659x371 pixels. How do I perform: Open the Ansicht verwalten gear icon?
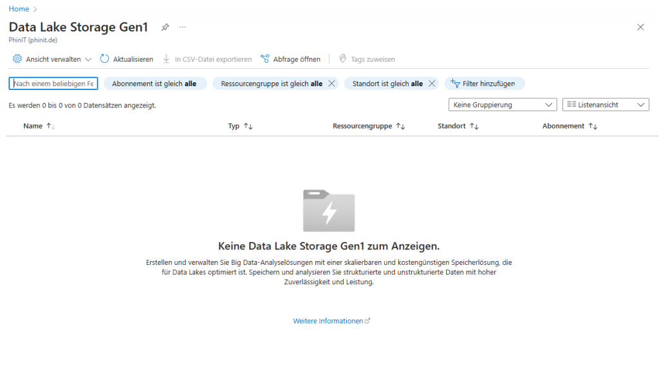pyautogui.click(x=17, y=59)
